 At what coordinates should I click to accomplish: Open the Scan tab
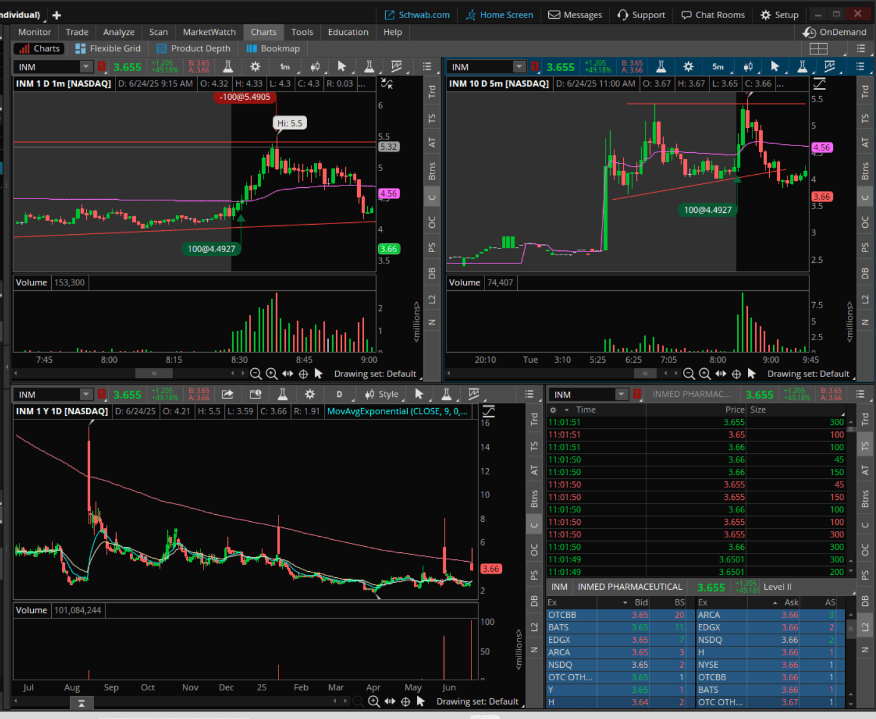click(158, 32)
